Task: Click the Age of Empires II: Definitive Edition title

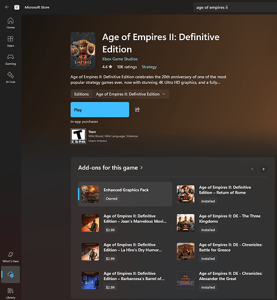Action: [161, 43]
